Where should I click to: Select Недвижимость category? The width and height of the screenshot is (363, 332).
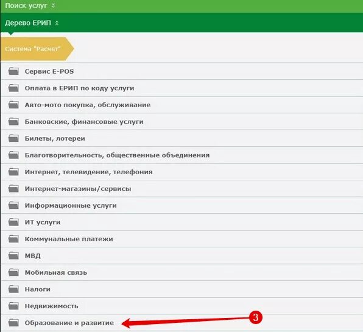point(51,306)
